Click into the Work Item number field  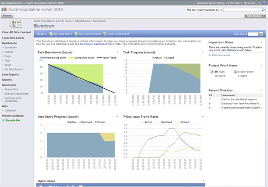[253, 34]
